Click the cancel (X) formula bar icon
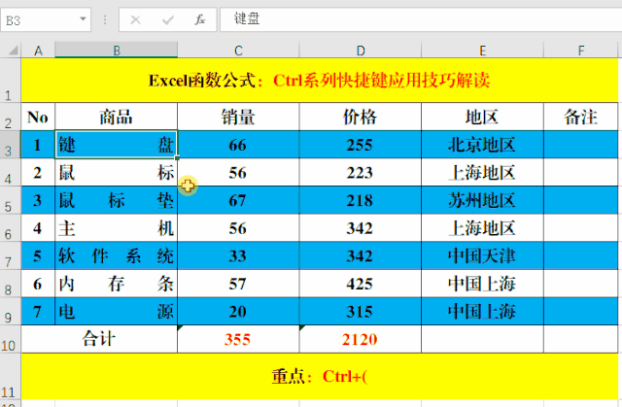 click(135, 19)
